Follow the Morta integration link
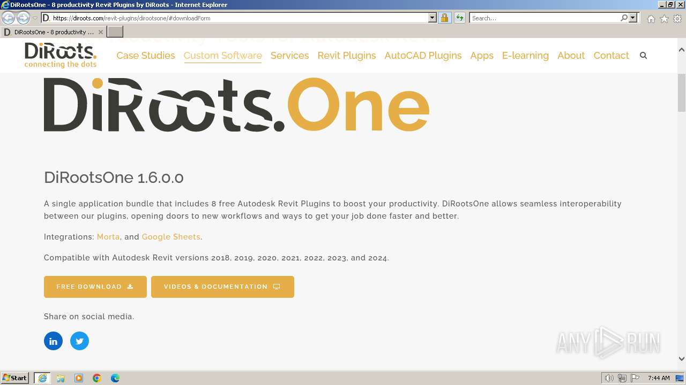 [108, 237]
